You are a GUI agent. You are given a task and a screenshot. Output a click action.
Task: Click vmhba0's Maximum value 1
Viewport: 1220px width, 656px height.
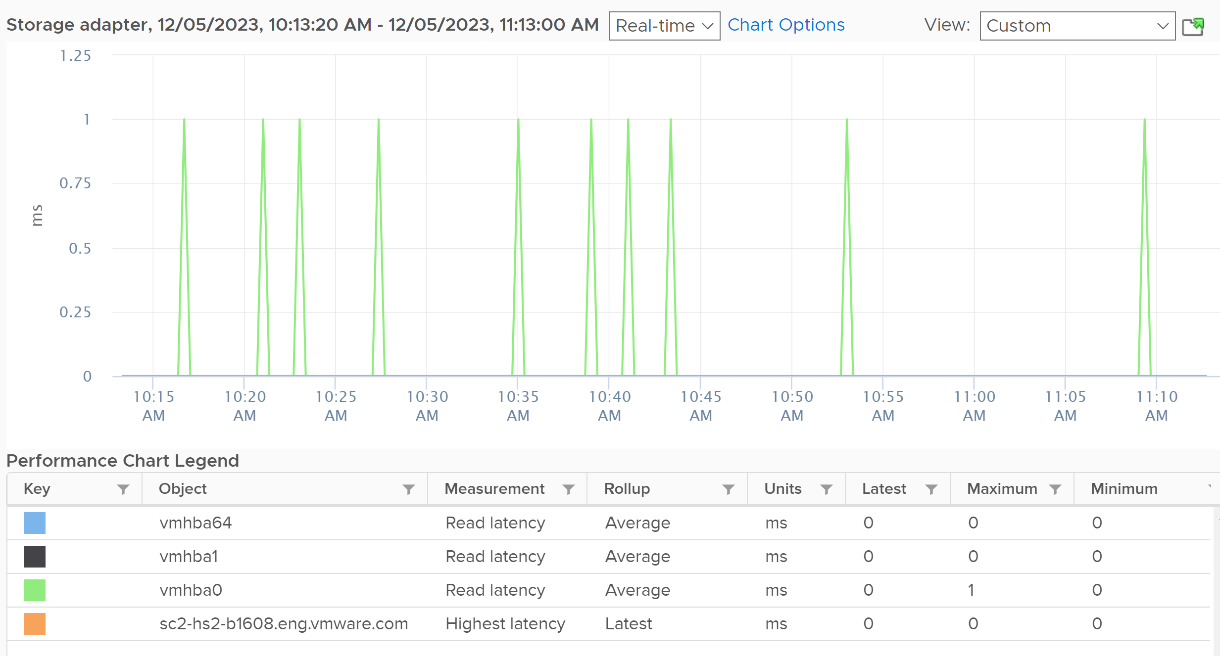click(971, 590)
